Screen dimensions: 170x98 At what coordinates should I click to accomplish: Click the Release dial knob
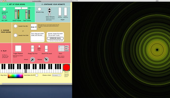coord(46,60)
